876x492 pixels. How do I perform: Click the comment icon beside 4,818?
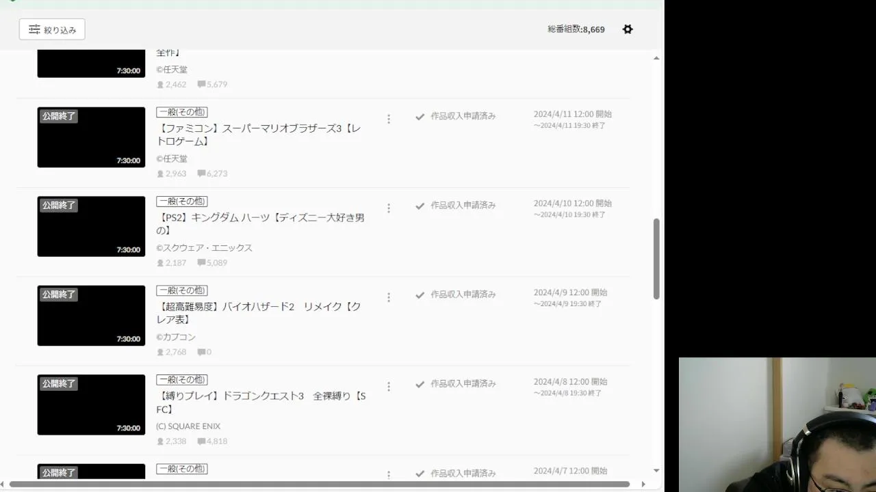[201, 441]
